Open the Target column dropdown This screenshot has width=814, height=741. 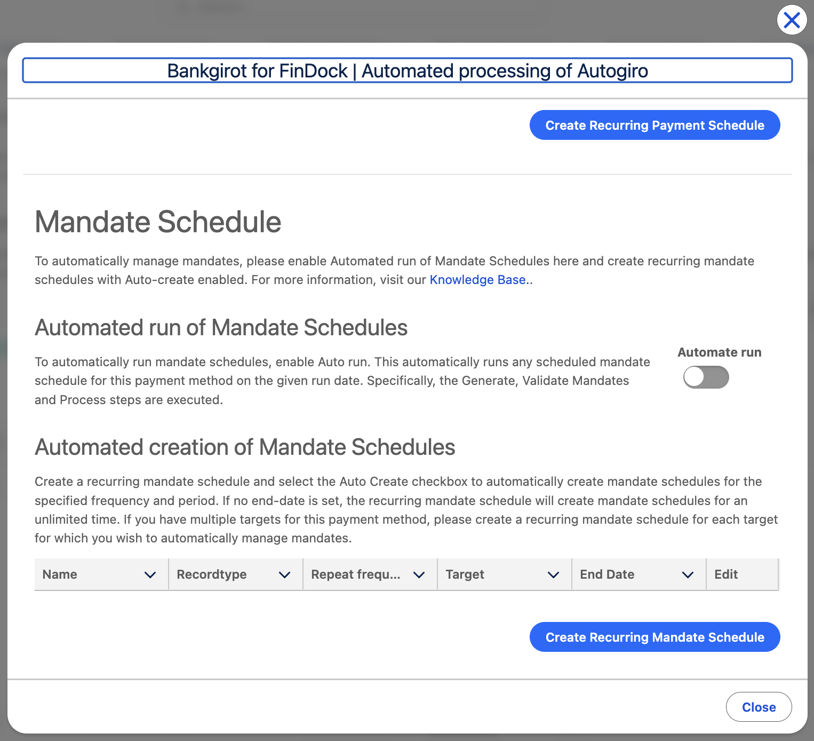pos(553,574)
